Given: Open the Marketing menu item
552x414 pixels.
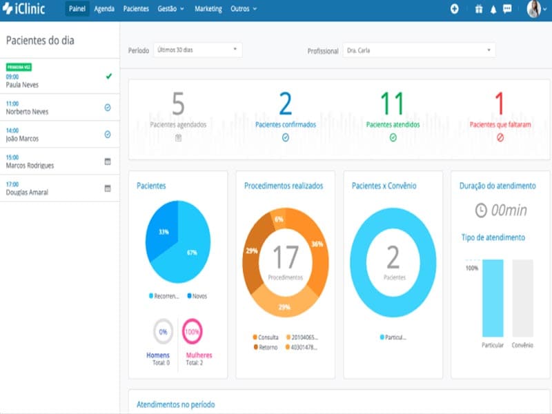Looking at the screenshot, I should coord(208,9).
